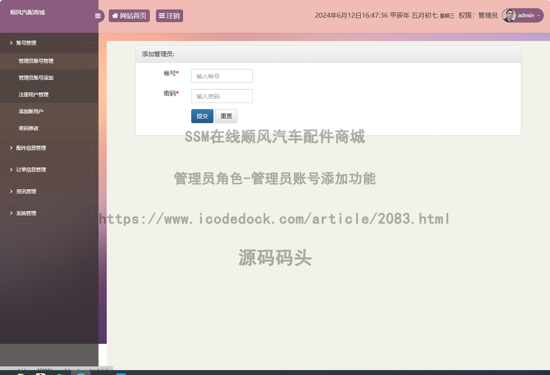Image resolution: width=550 pixels, height=375 pixels.
Task: Click the 注销 logout button
Action: pyautogui.click(x=170, y=16)
